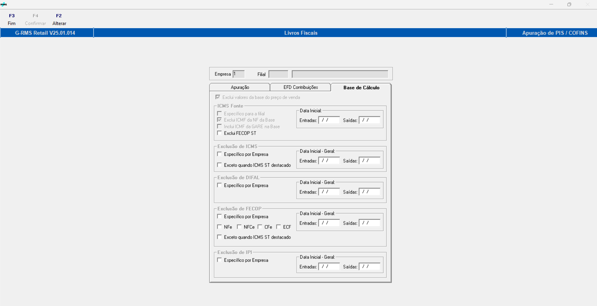Viewport: 597px width, 306px height.
Task: Switch to the EFD Contribuições tab
Action: [301, 87]
